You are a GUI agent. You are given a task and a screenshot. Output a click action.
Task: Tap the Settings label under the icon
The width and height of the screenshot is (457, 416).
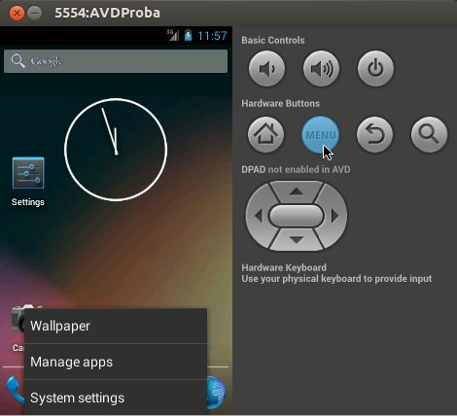[28, 202]
